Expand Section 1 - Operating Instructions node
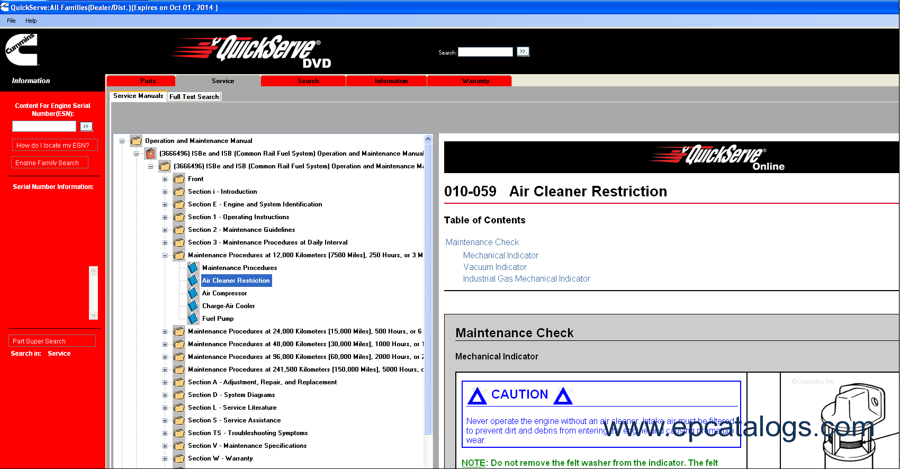This screenshot has height=469, width=900. pyautogui.click(x=165, y=217)
